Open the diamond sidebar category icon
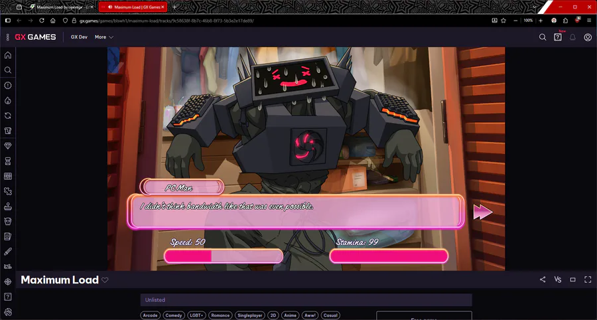The height and width of the screenshot is (320, 597). 7,146
